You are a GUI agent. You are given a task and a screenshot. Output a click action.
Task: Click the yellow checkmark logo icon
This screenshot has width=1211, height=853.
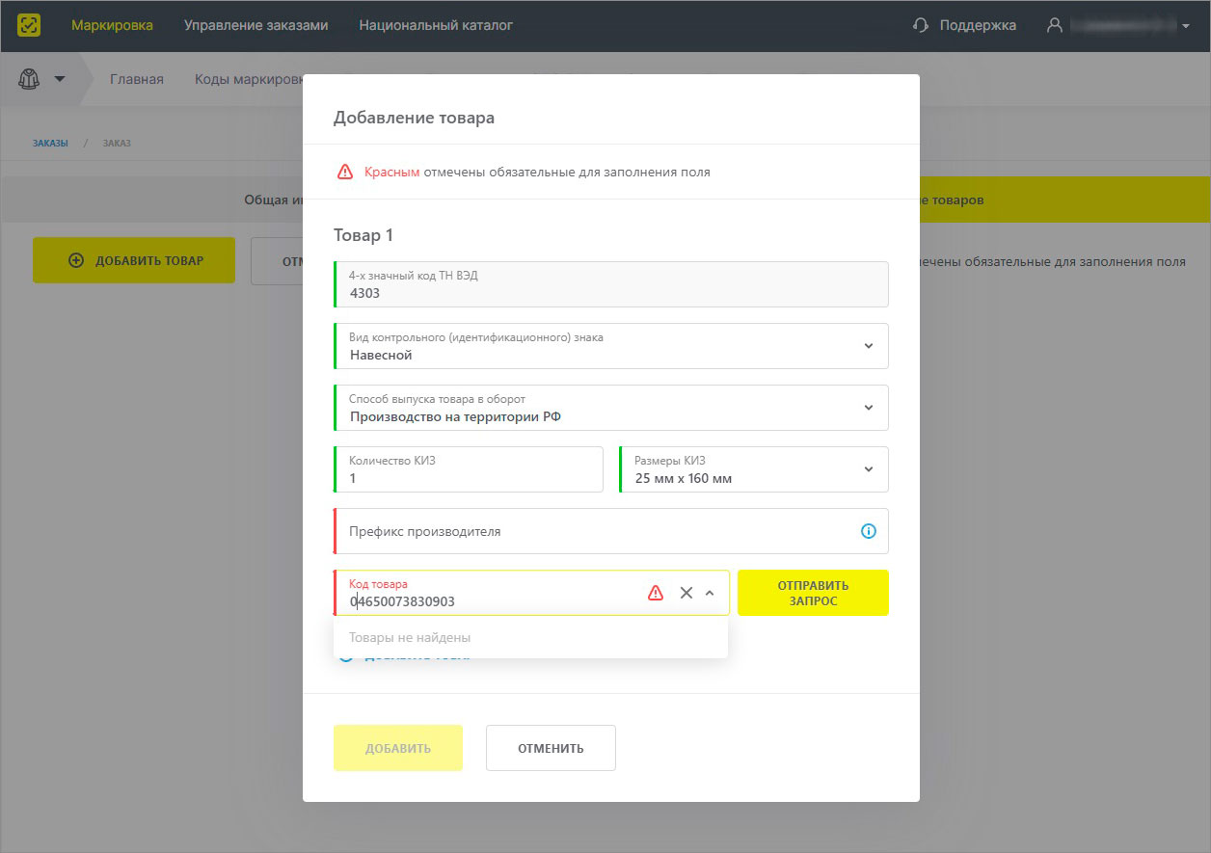coord(29,25)
